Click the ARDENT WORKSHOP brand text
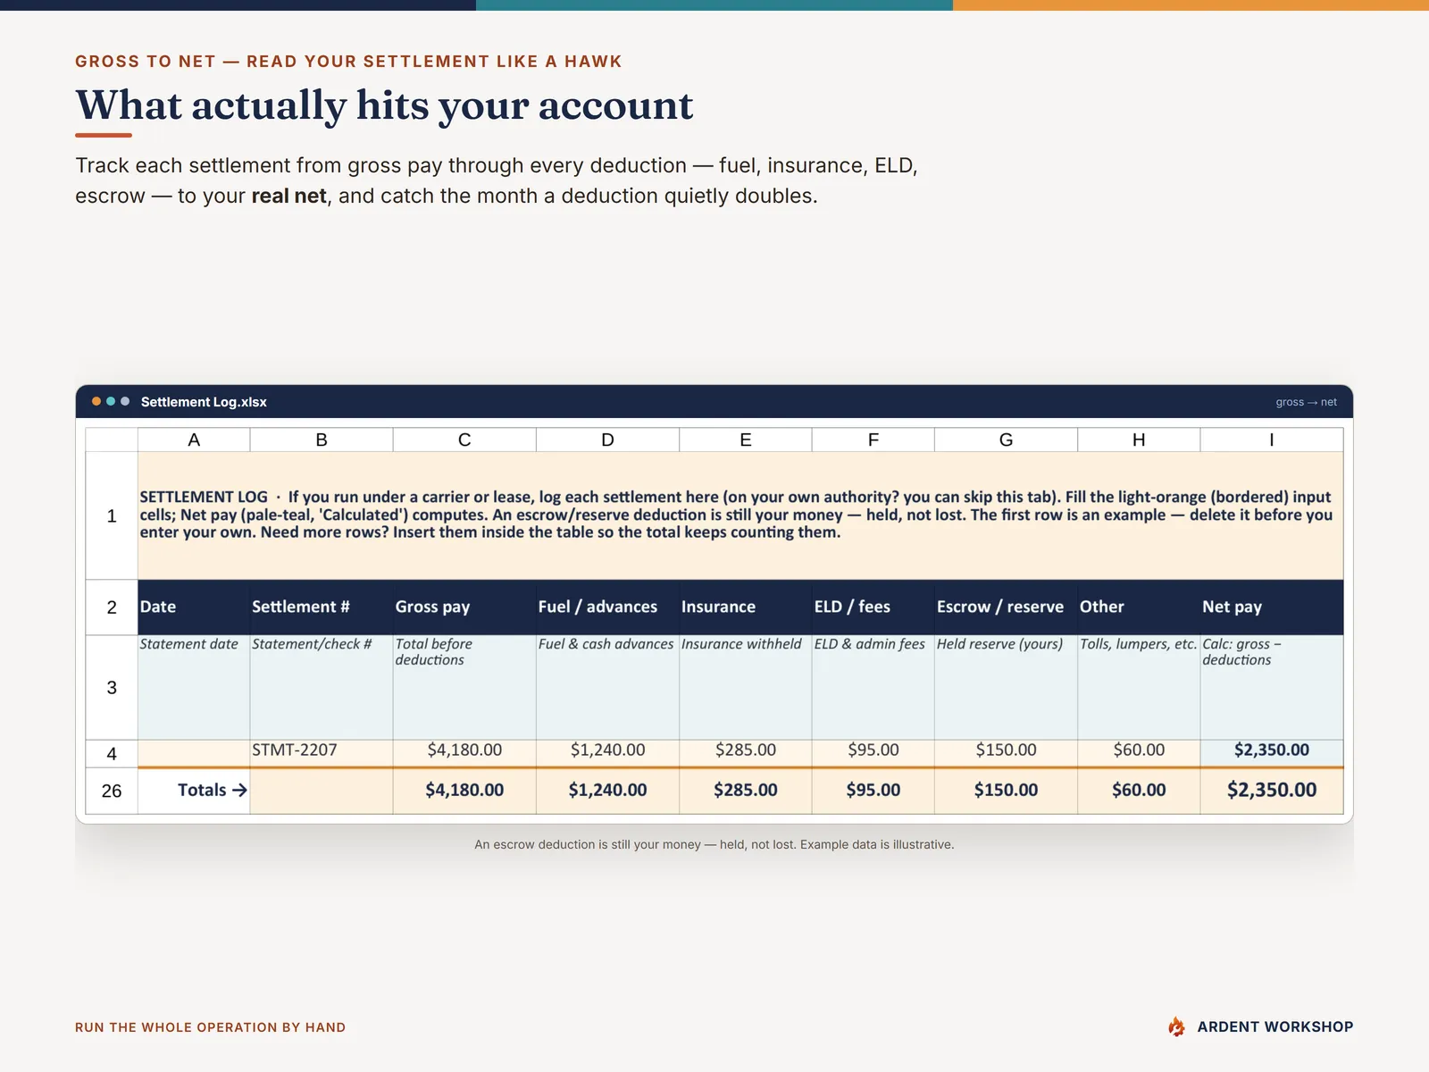Screen dimensions: 1429x1072 coord(1275,1027)
